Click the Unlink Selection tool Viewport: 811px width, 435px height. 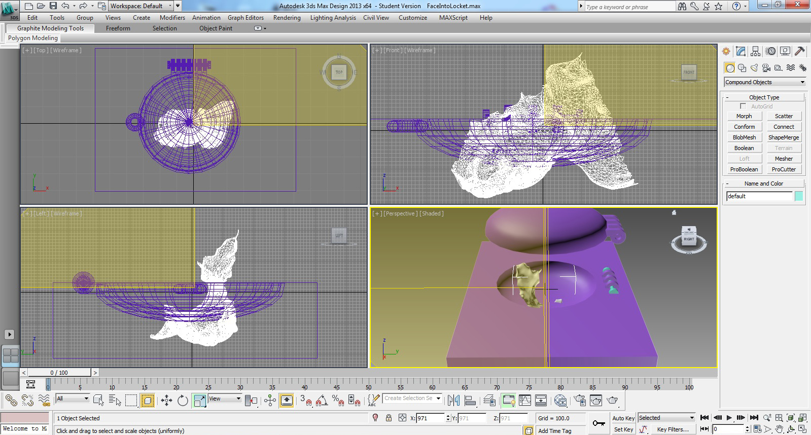(27, 401)
